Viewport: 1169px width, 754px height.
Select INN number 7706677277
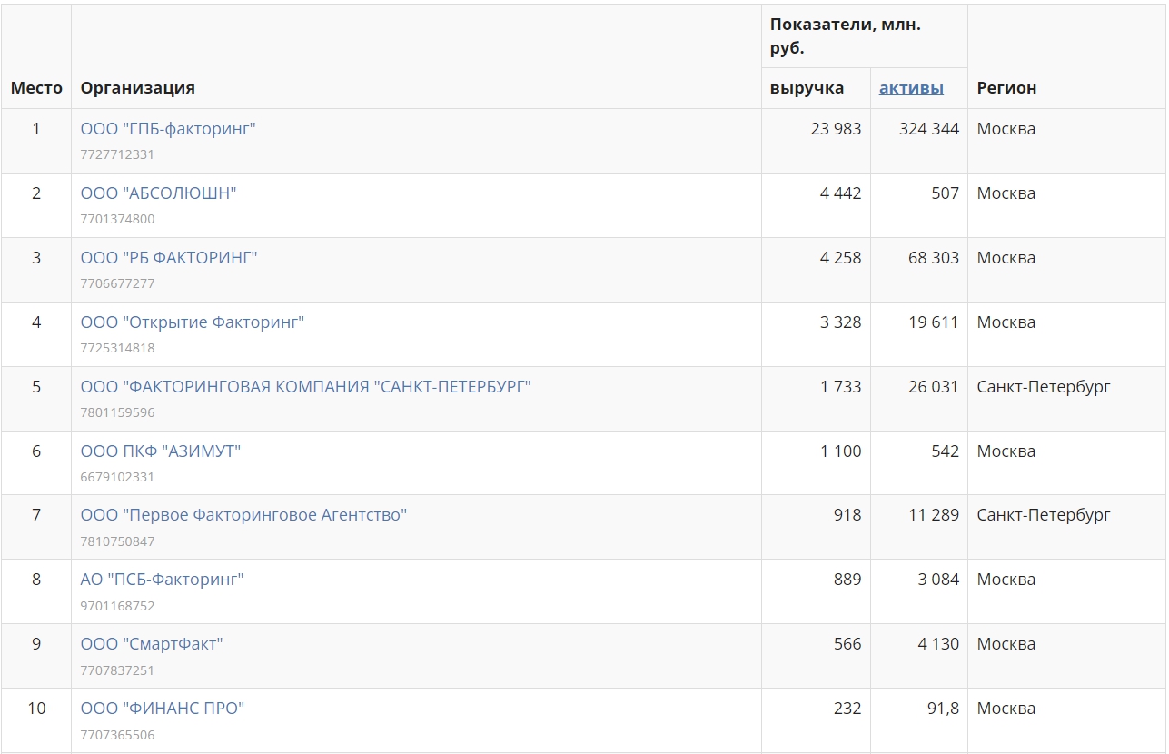coord(117,283)
